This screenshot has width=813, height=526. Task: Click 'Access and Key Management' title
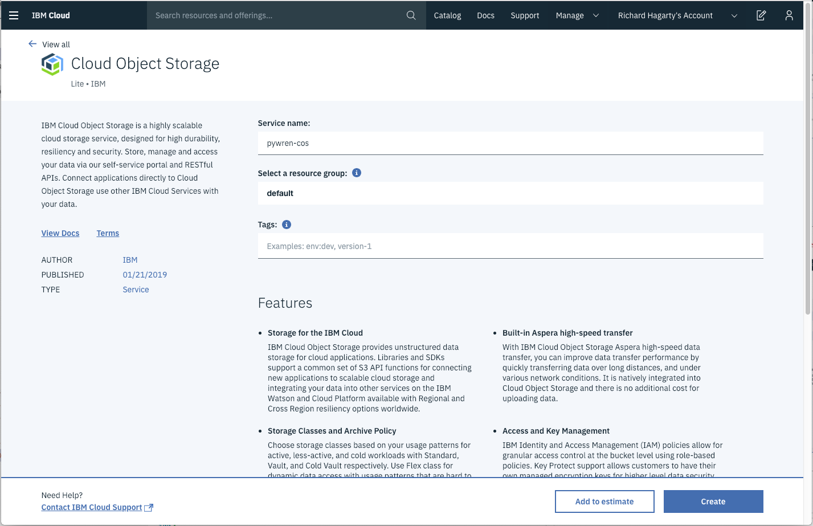[556, 431]
